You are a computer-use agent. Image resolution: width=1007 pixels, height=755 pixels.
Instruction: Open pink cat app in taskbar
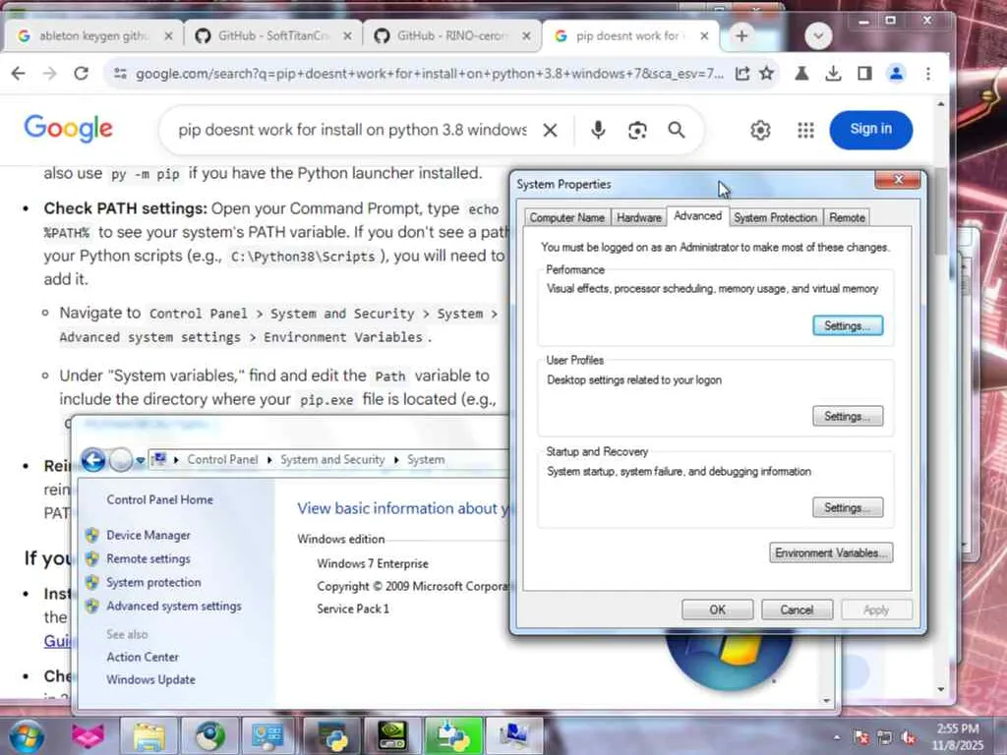(88, 736)
